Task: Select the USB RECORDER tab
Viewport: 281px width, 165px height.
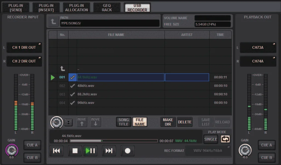Action: pyautogui.click(x=137, y=8)
